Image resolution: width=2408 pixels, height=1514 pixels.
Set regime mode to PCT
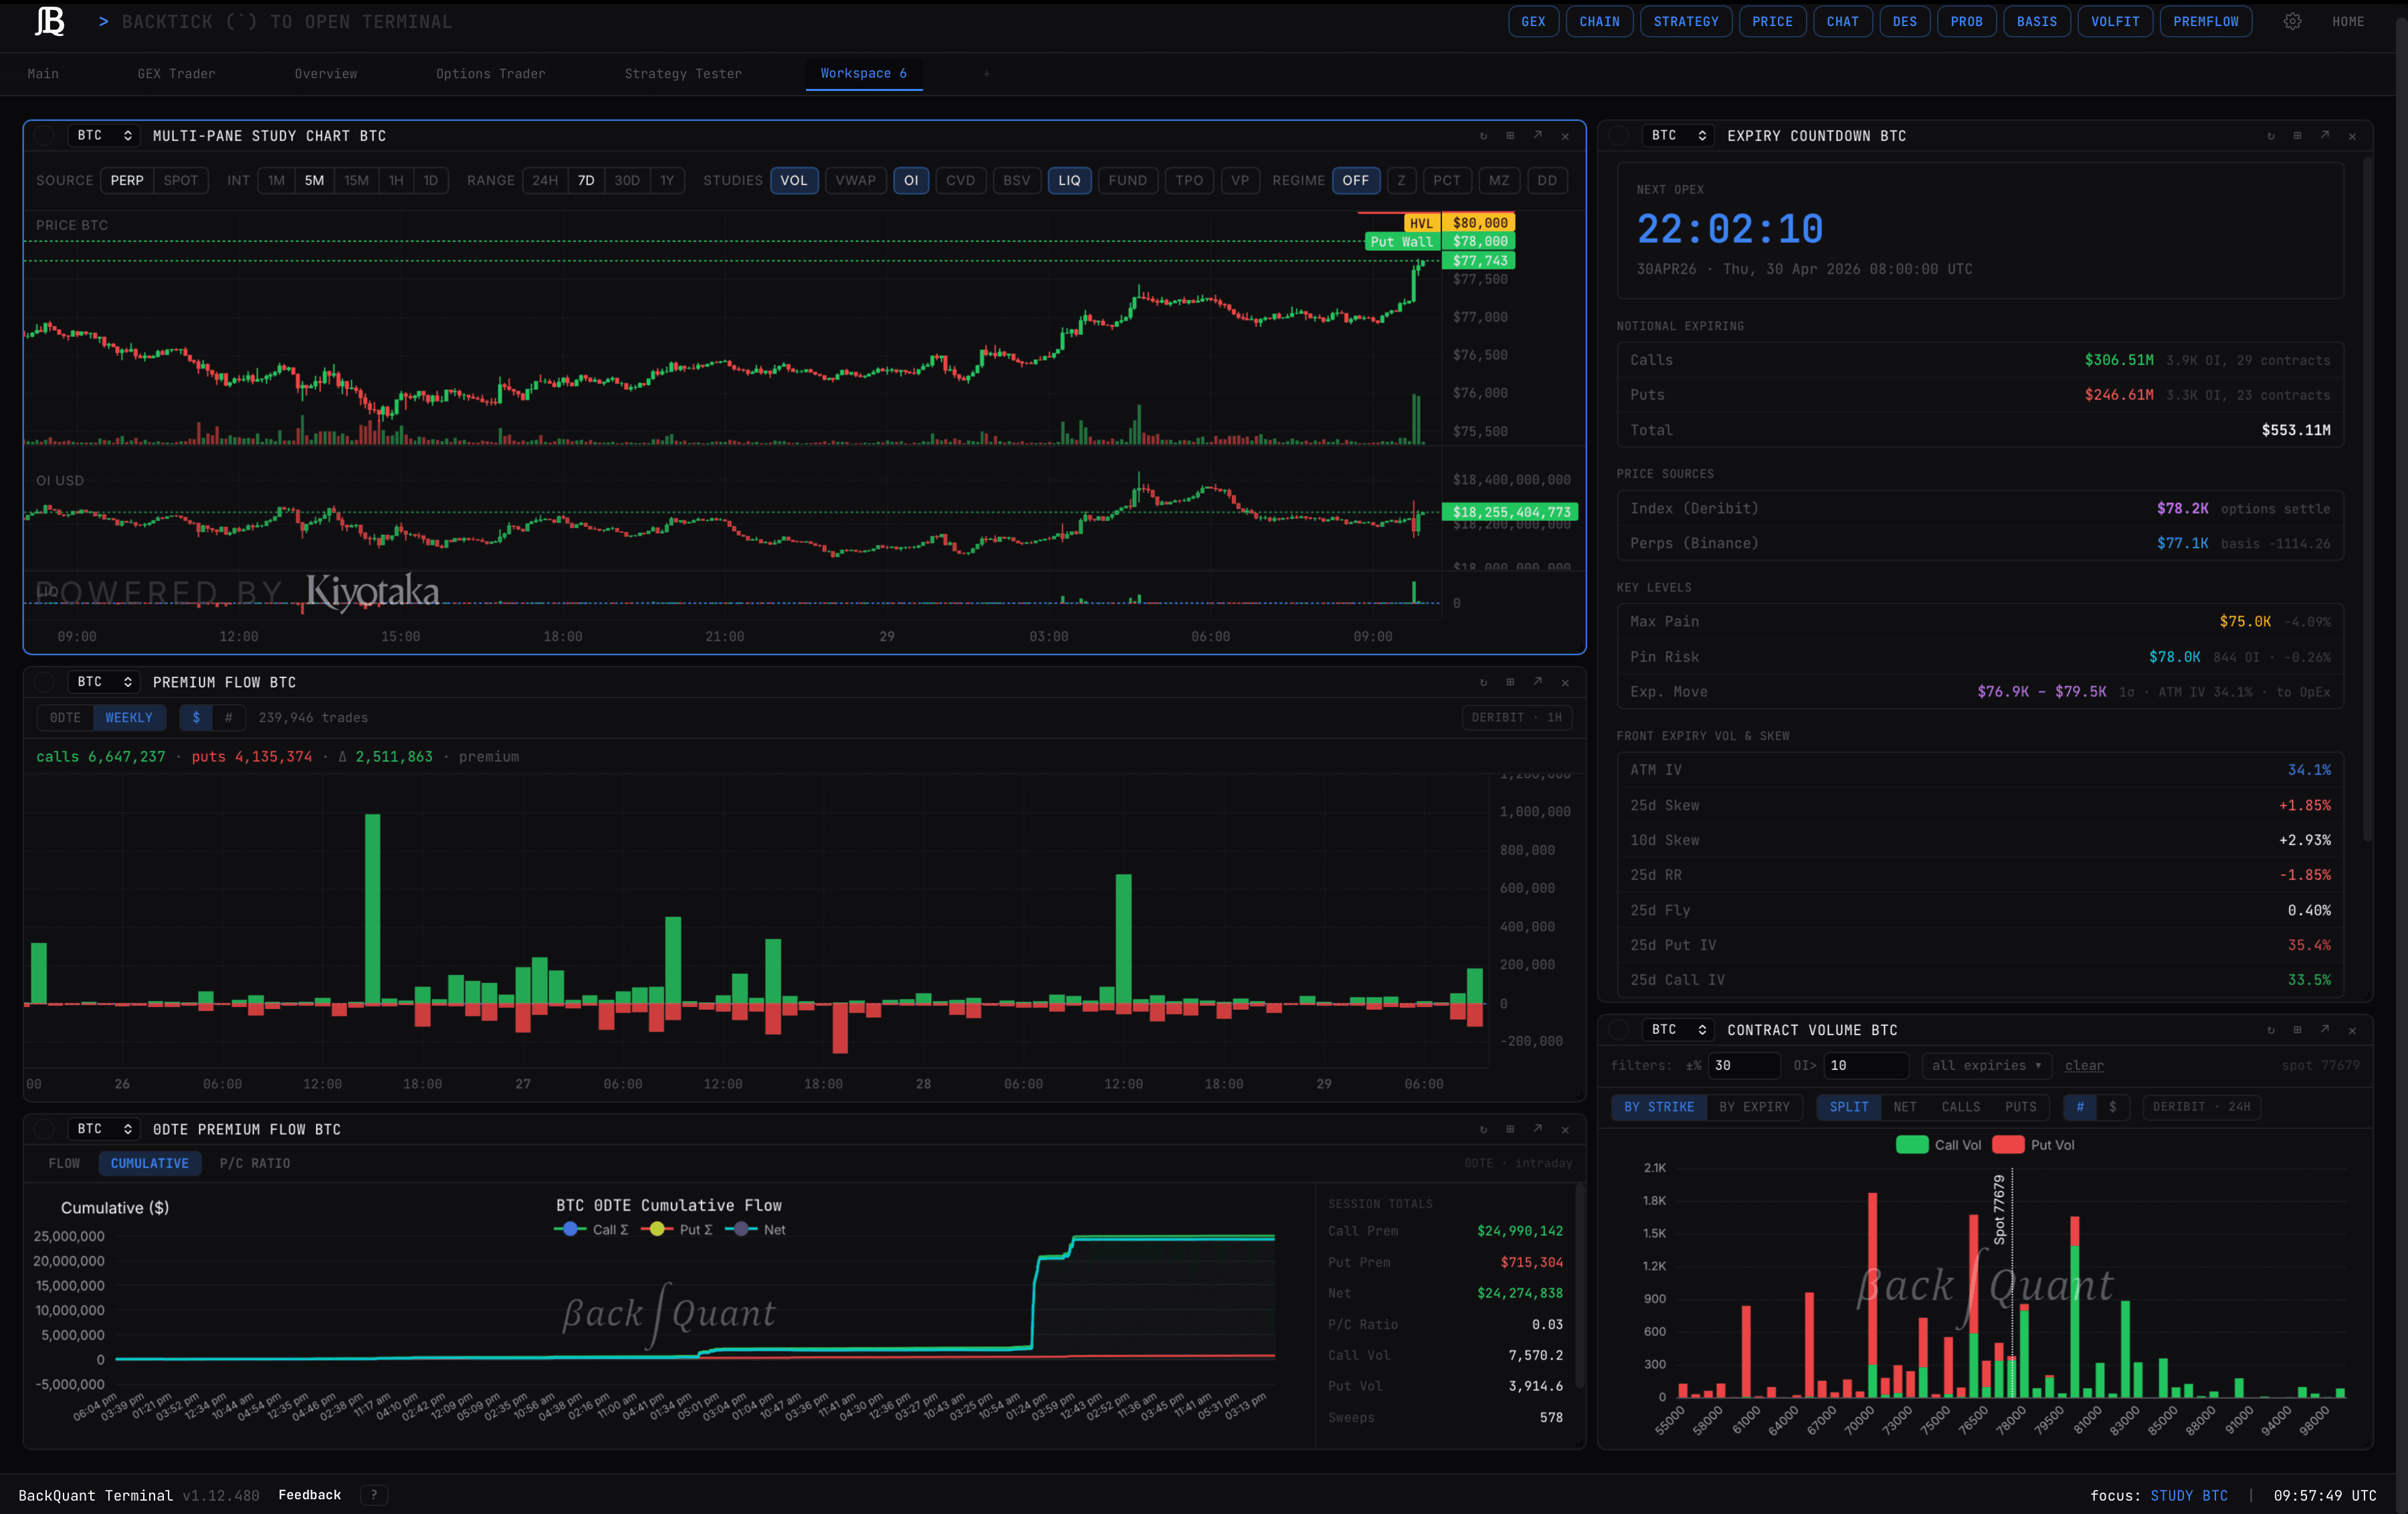(1446, 181)
